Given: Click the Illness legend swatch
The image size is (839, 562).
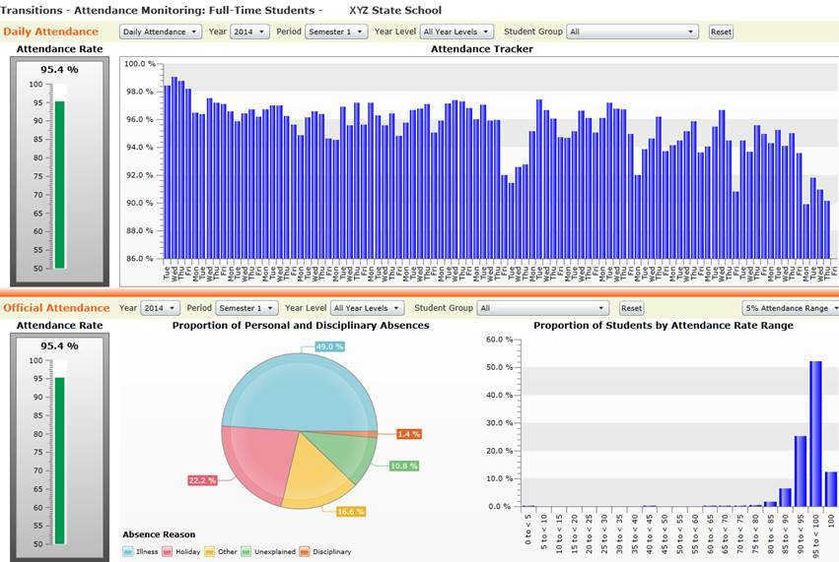Looking at the screenshot, I should 128,552.
